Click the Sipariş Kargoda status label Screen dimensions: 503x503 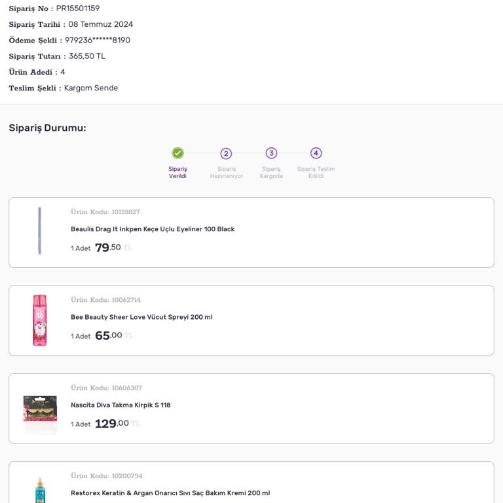pyautogui.click(x=271, y=172)
